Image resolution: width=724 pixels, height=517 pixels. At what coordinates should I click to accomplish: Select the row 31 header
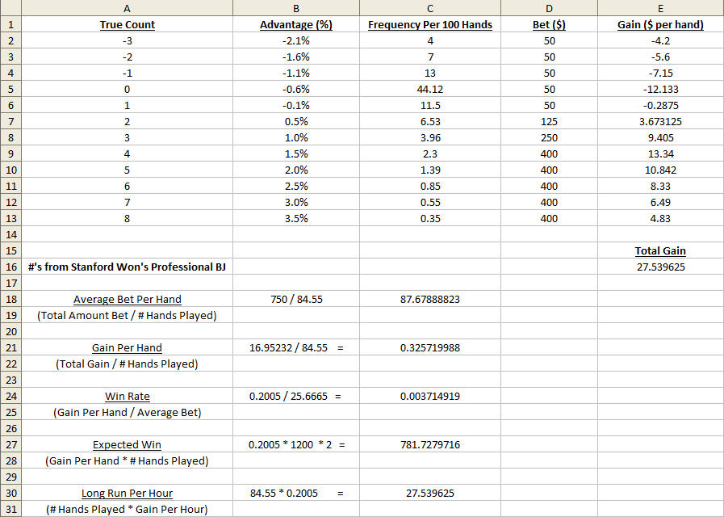[x=10, y=510]
